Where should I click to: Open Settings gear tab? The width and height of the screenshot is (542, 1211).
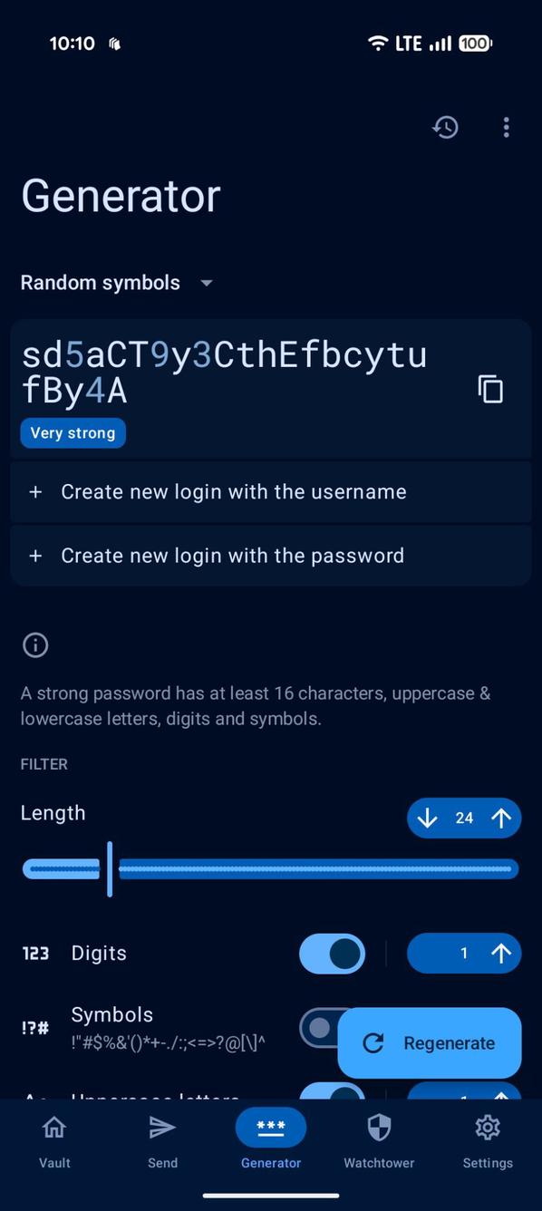[x=488, y=1140]
